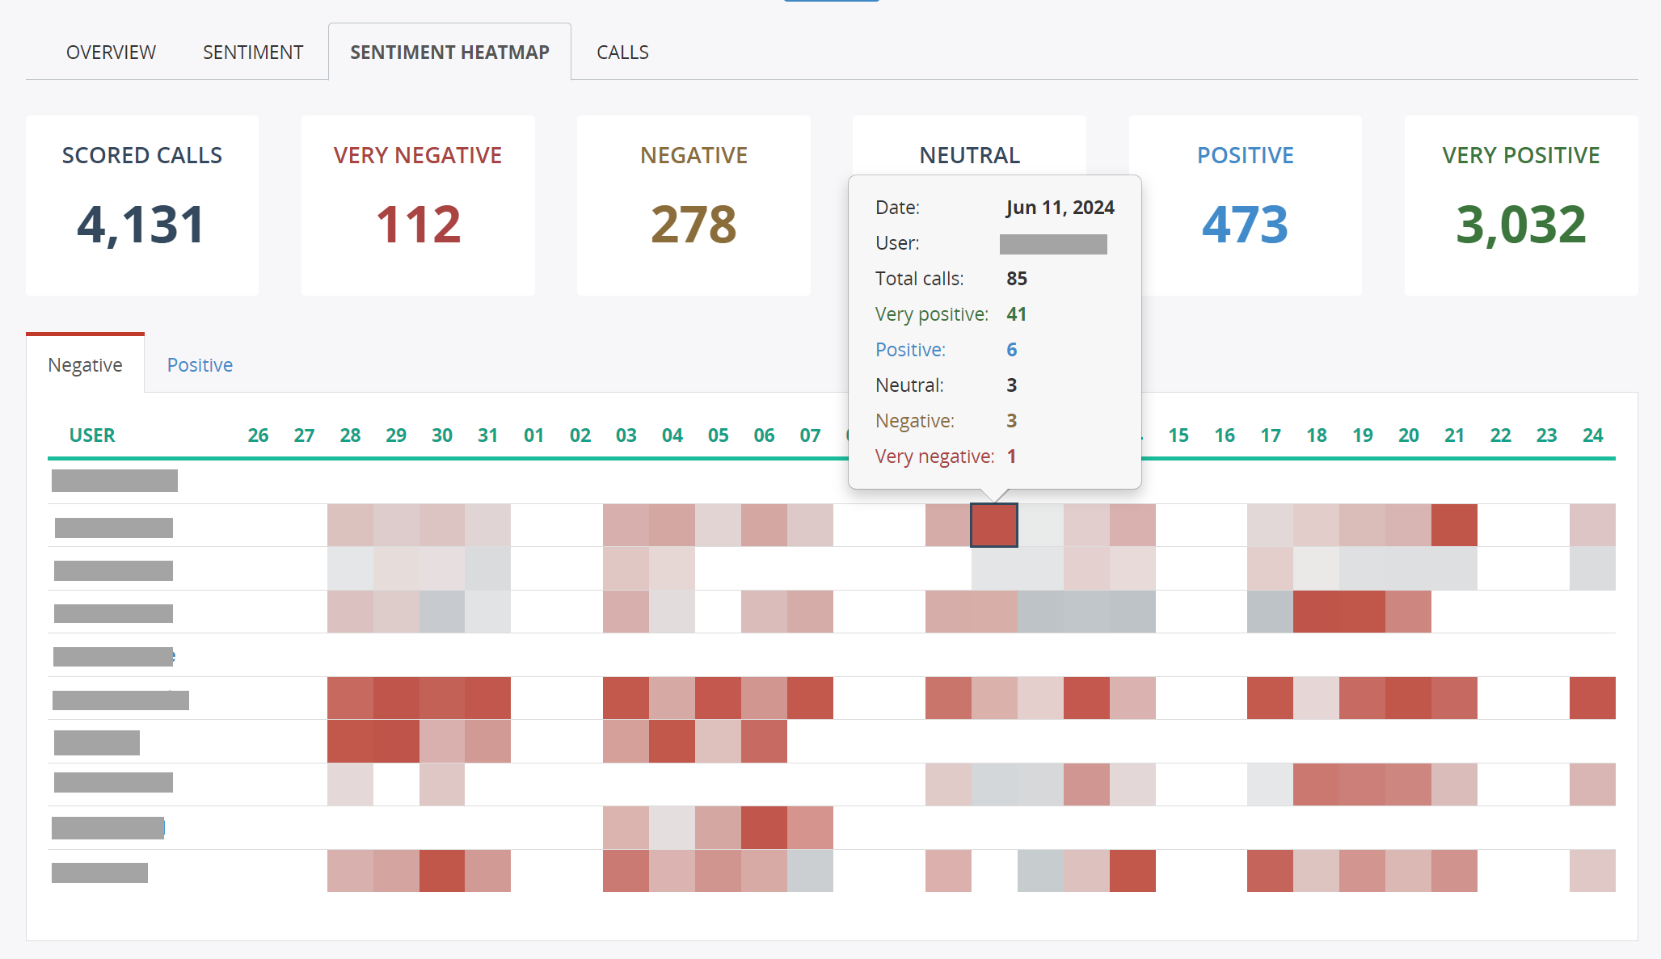Click the NEUTRAL summary card title

[x=969, y=155]
